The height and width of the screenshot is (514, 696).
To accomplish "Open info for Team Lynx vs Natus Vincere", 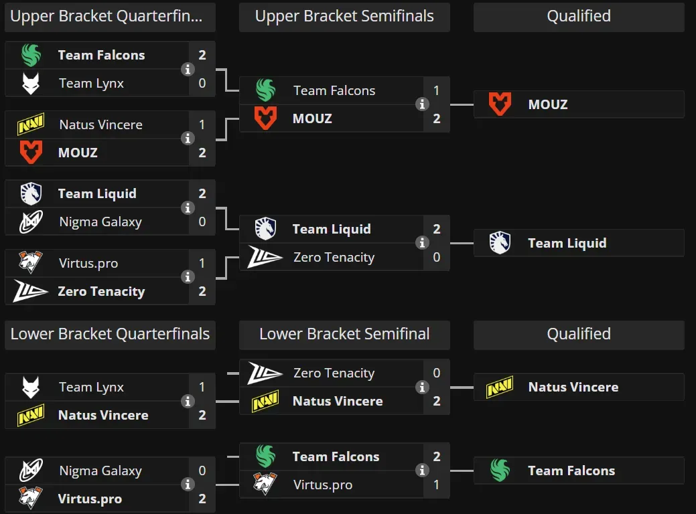I will pyautogui.click(x=188, y=401).
